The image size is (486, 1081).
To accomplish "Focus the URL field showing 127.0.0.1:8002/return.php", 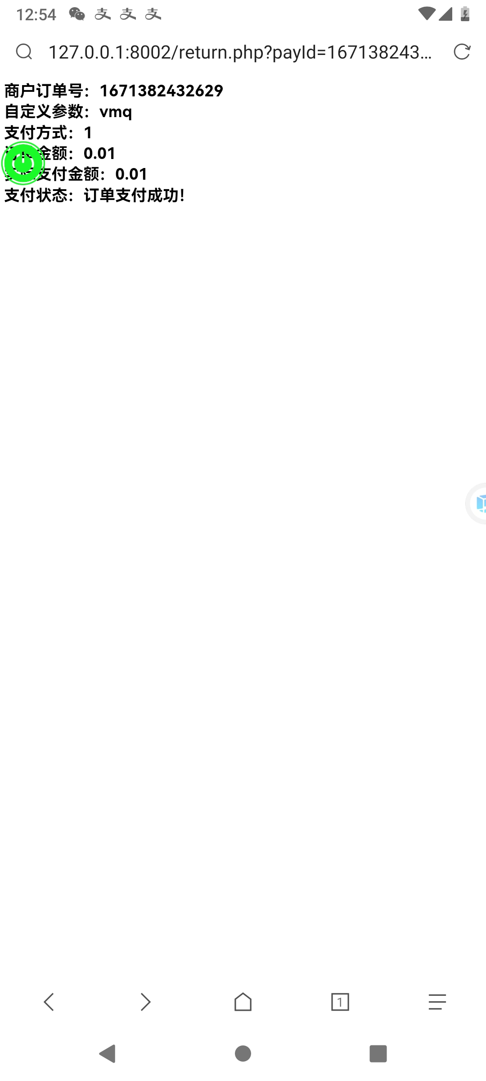I will pyautogui.click(x=240, y=52).
